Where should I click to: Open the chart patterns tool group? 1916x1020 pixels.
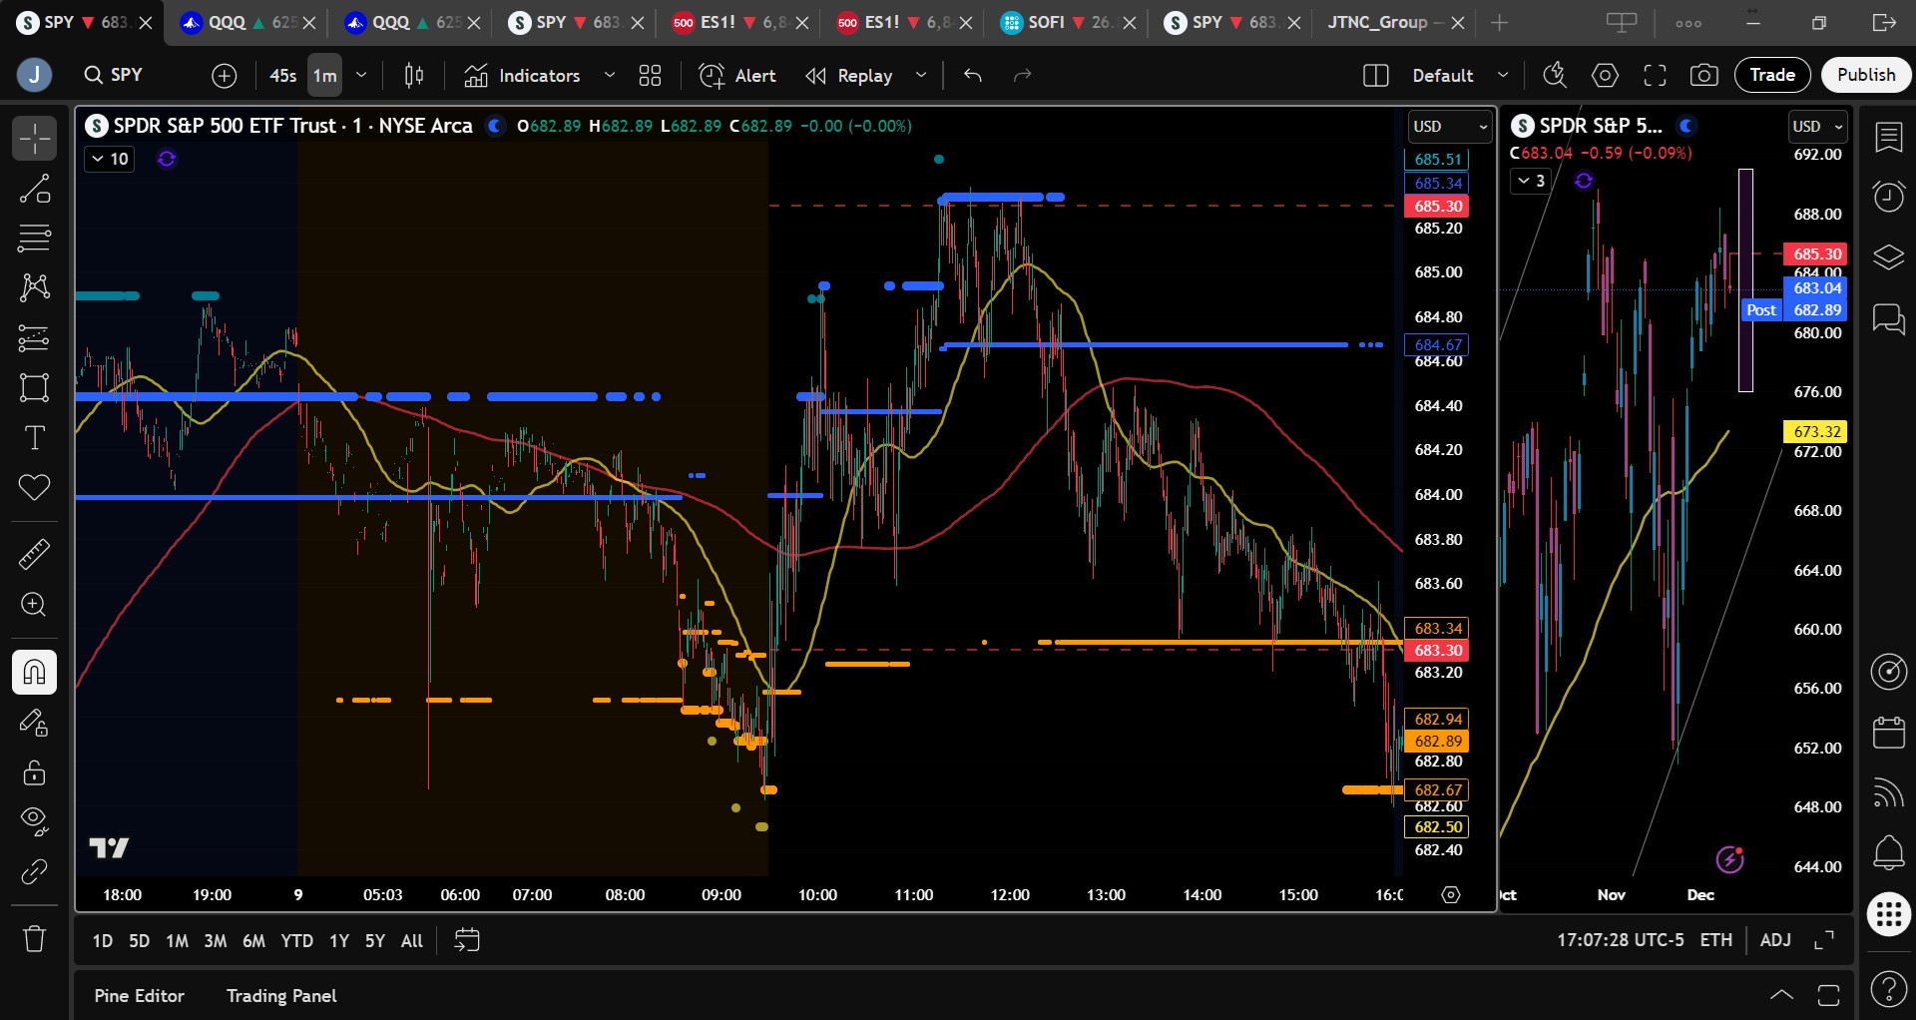point(34,288)
